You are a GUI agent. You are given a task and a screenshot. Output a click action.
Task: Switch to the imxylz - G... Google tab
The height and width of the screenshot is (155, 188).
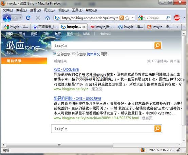coord(16,27)
